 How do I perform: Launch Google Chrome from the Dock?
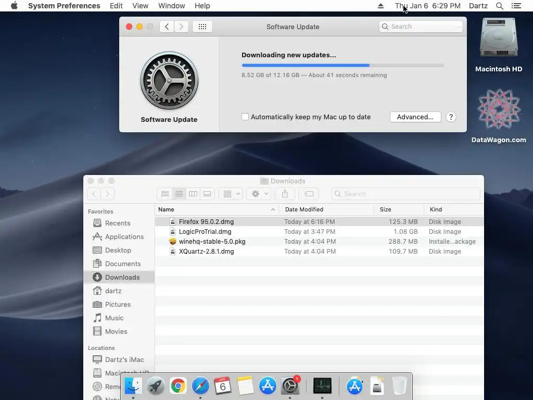tap(178, 386)
